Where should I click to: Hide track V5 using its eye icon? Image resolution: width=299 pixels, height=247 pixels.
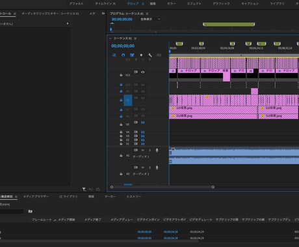click(x=143, y=122)
